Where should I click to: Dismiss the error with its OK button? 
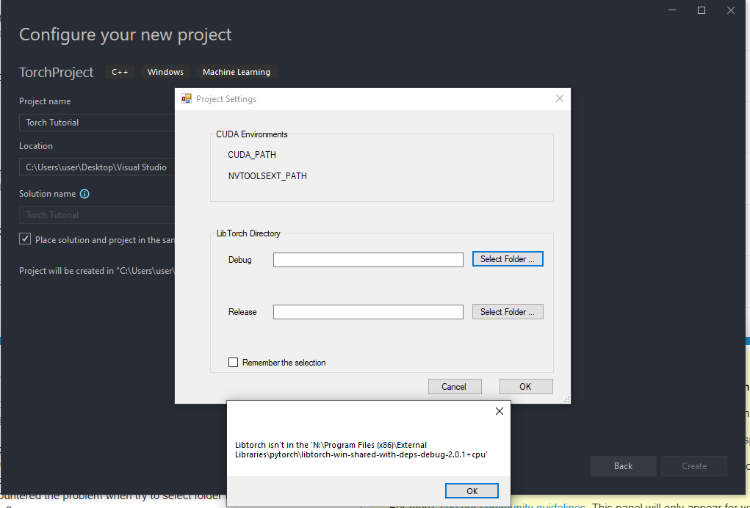[472, 491]
